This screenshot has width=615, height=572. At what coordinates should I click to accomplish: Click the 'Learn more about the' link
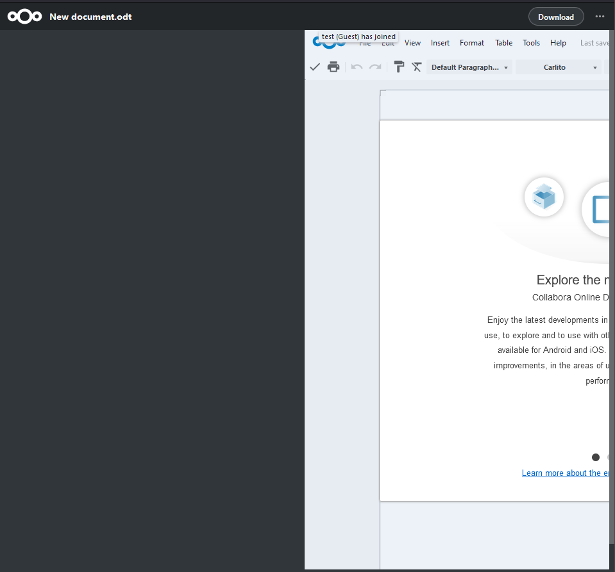point(565,473)
